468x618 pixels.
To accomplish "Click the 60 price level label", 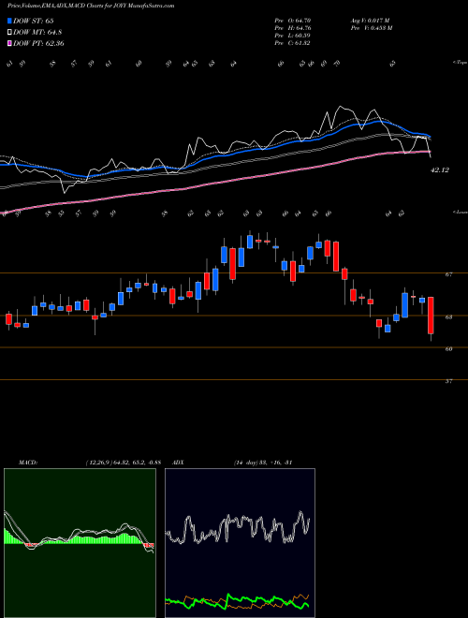I will click(448, 349).
